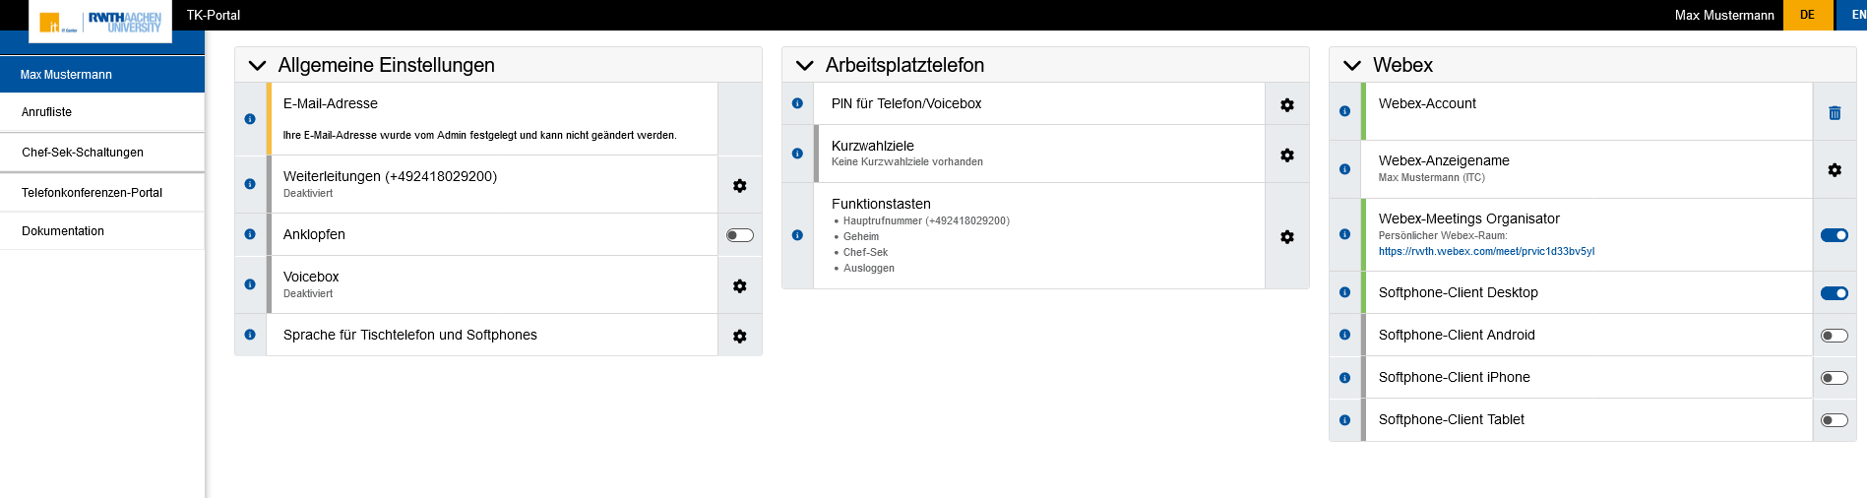Open the personal Webex room link
This screenshot has height=498, width=1867.
pyautogui.click(x=1486, y=252)
